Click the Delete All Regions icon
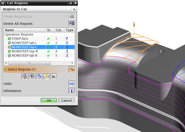This screenshot has width=185, height=132. [x=72, y=24]
